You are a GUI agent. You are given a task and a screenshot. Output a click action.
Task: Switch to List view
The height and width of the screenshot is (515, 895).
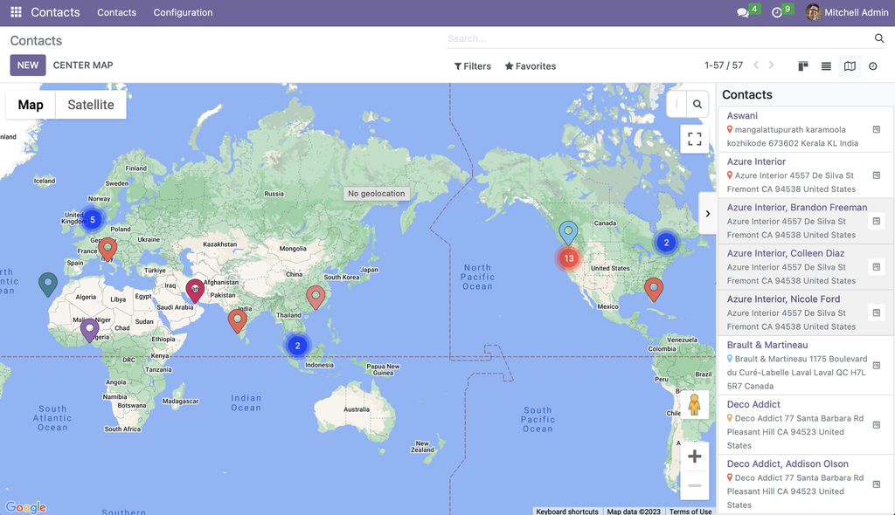click(x=826, y=66)
